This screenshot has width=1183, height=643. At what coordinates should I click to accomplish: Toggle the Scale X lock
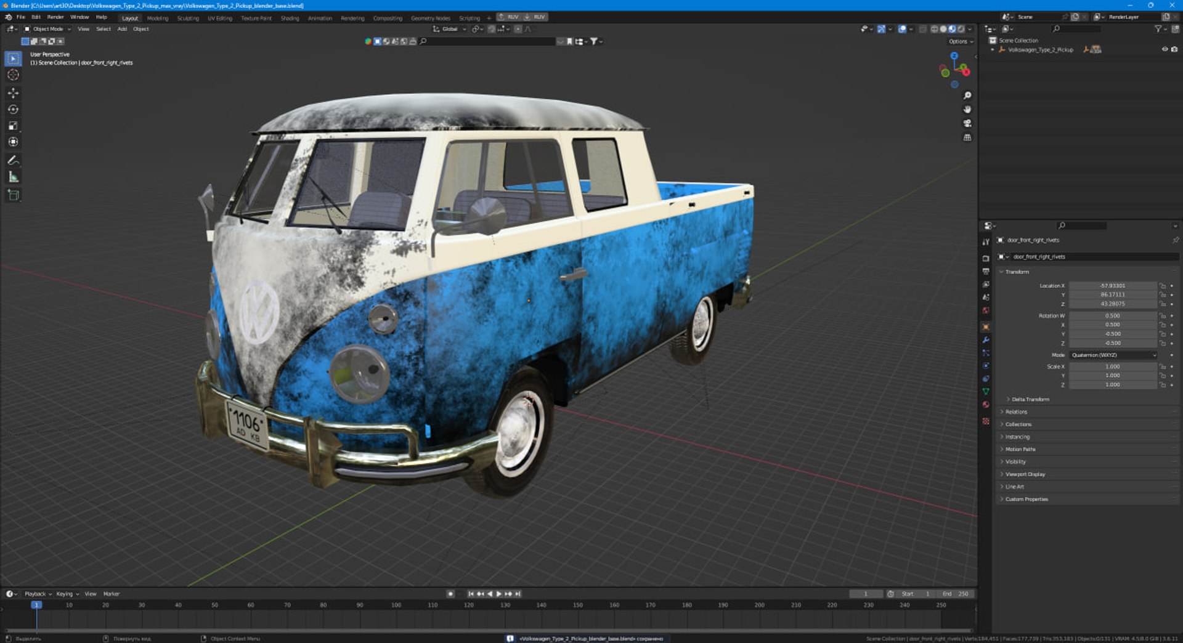click(1163, 366)
